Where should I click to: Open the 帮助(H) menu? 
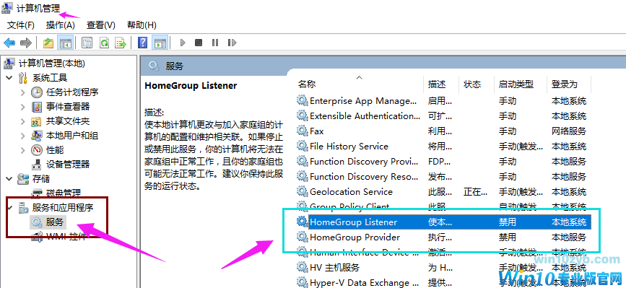(142, 25)
